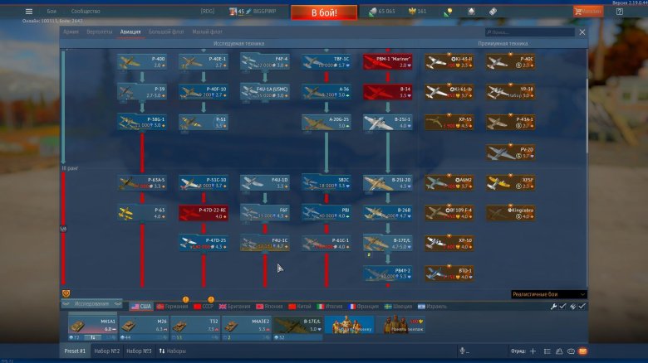Switch to preset «Набор №2»
The width and height of the screenshot is (648, 363).
[x=106, y=351]
